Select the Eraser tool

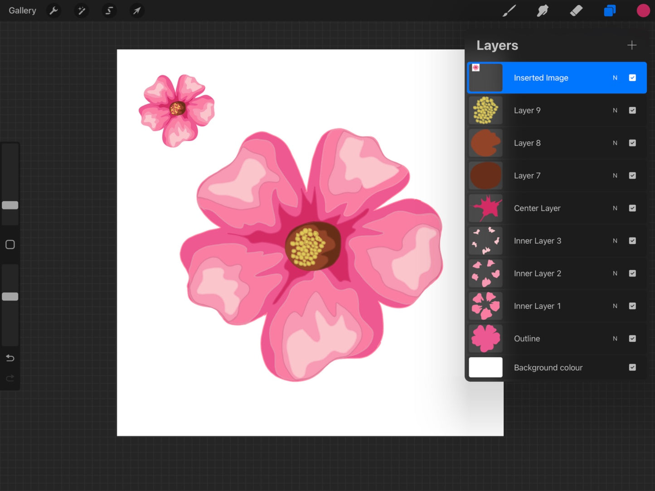pos(576,10)
